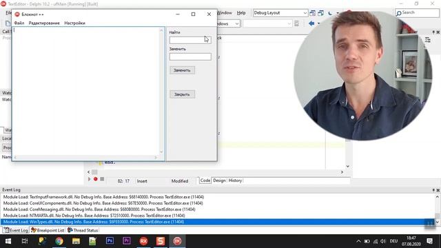Open the Настройки menu
The height and width of the screenshot is (248, 441).
point(75,23)
